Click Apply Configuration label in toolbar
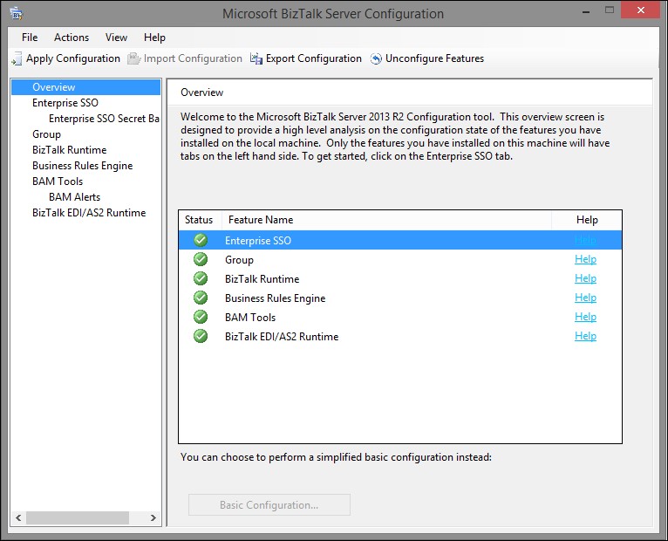The height and width of the screenshot is (541, 668). [x=73, y=58]
